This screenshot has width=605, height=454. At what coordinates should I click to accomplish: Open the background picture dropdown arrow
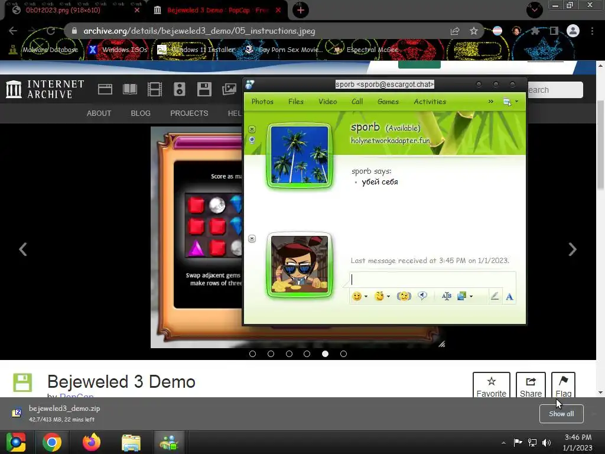point(471,297)
